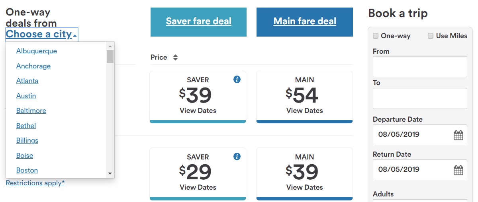Viewport: 478px width, 202px height.
Task: Enable the One-way checkbox
Action: point(376,36)
